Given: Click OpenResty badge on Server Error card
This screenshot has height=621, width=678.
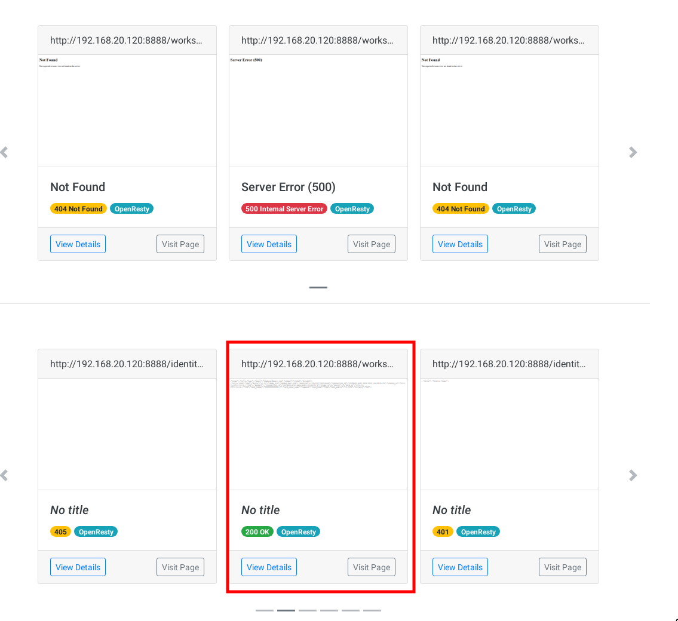Looking at the screenshot, I should point(352,209).
